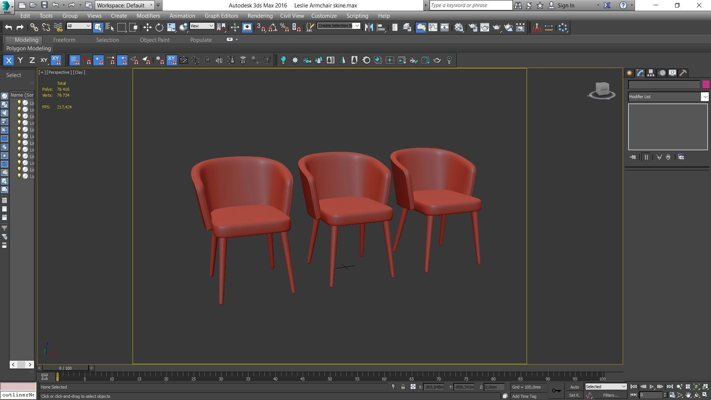Image resolution: width=711 pixels, height=400 pixels.
Task: Select the Scale tool
Action: click(171, 27)
